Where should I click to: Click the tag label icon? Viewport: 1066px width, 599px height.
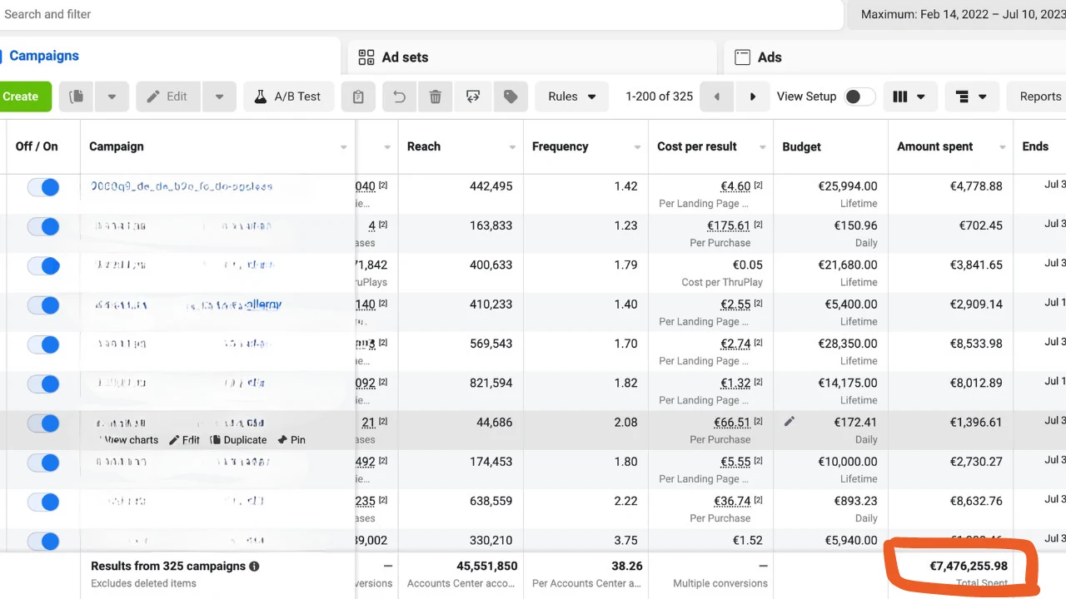click(x=511, y=97)
